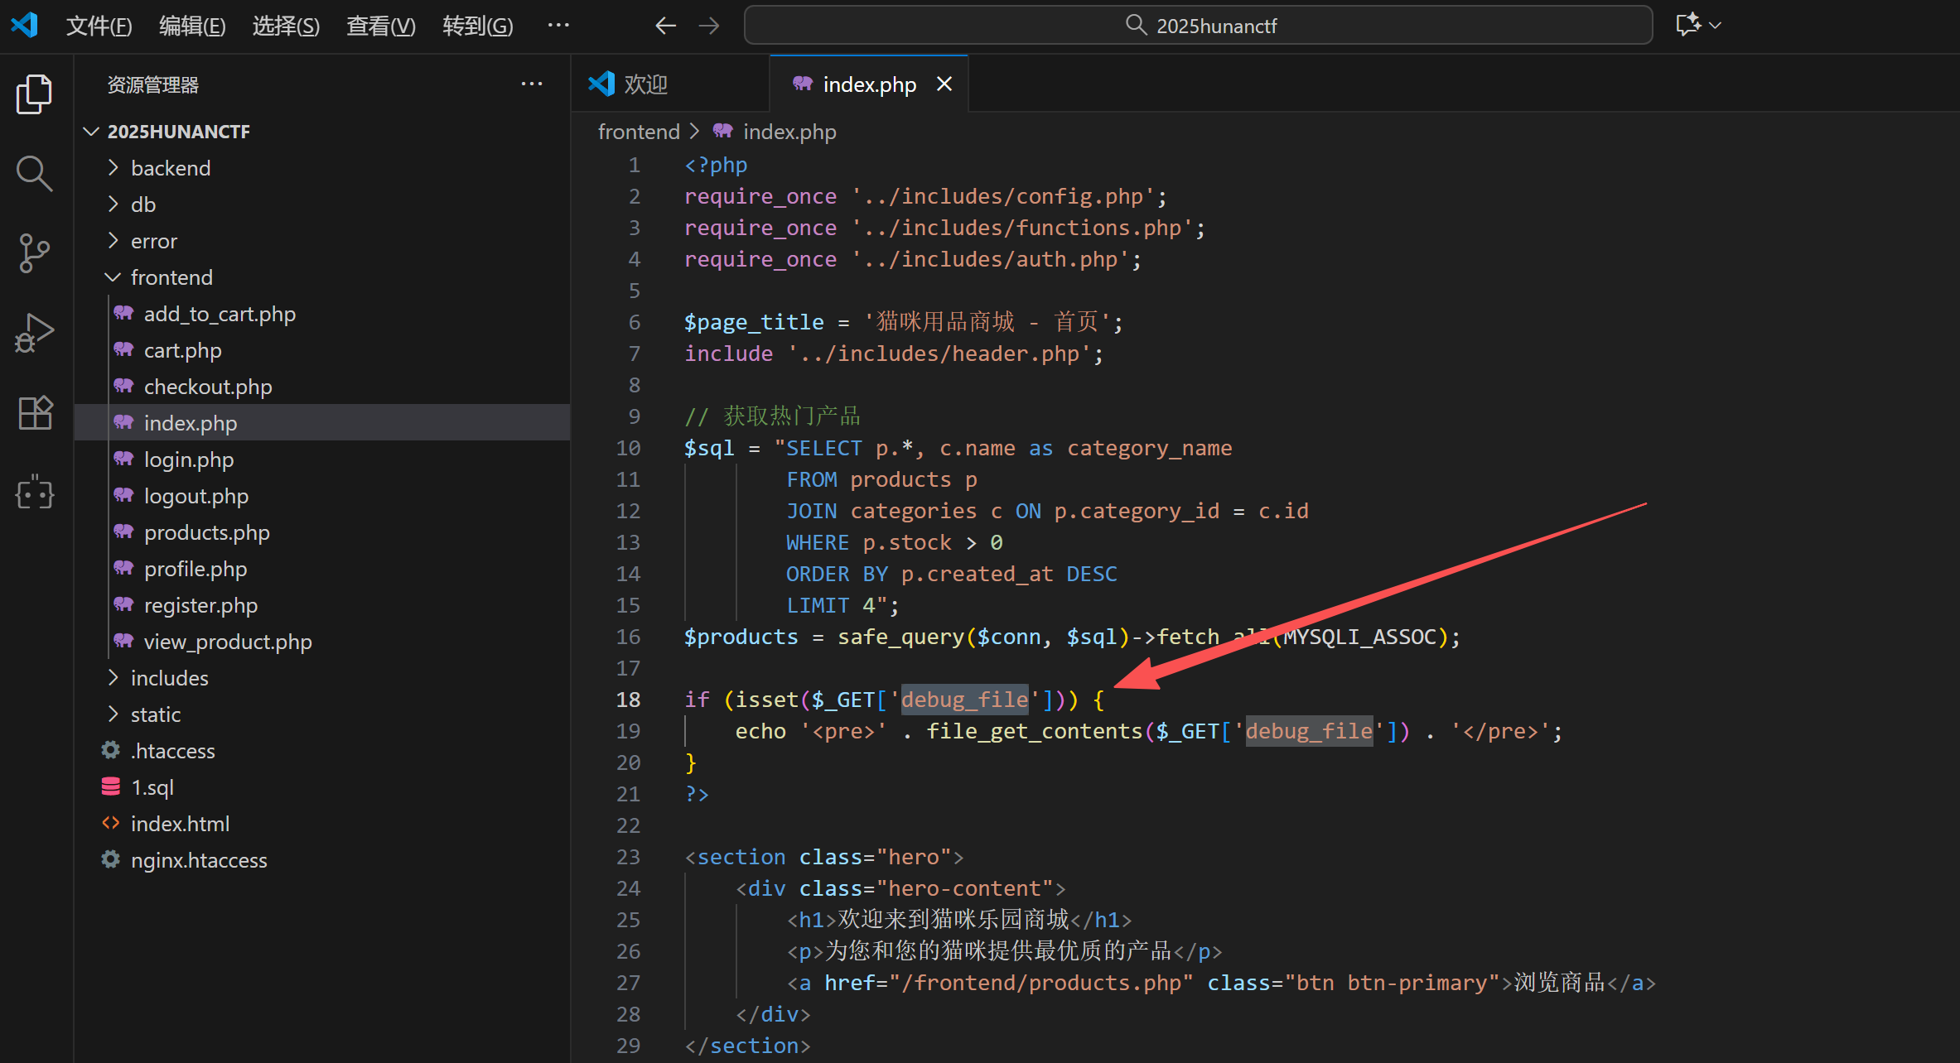Open explorer panel more actions ellipsis
Viewport: 1960px width, 1063px height.
point(531,84)
